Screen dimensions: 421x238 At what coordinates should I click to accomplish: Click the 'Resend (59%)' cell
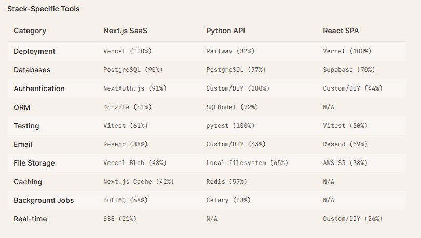coord(345,144)
